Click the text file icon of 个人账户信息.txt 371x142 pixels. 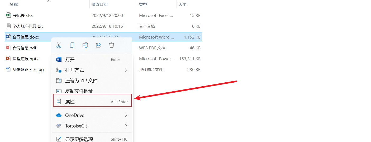(x=8, y=26)
